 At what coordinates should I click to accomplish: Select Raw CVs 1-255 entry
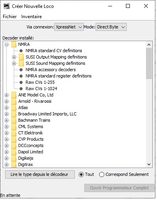click(x=40, y=82)
